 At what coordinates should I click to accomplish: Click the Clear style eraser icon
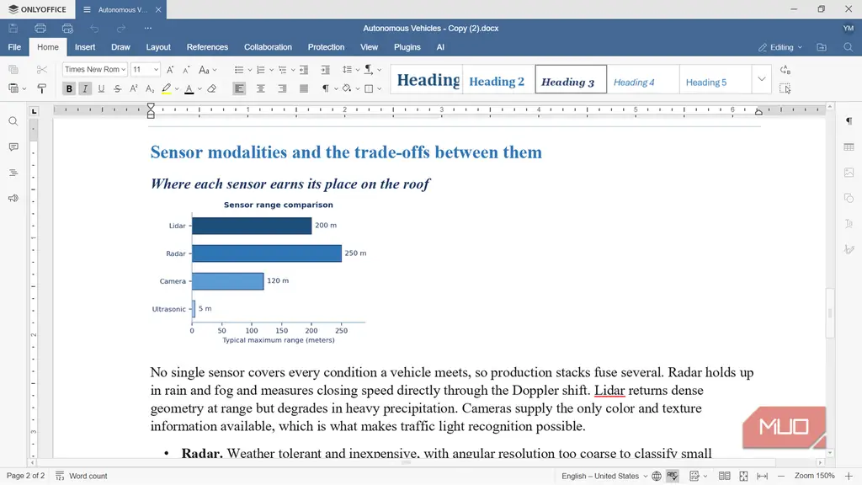point(211,88)
